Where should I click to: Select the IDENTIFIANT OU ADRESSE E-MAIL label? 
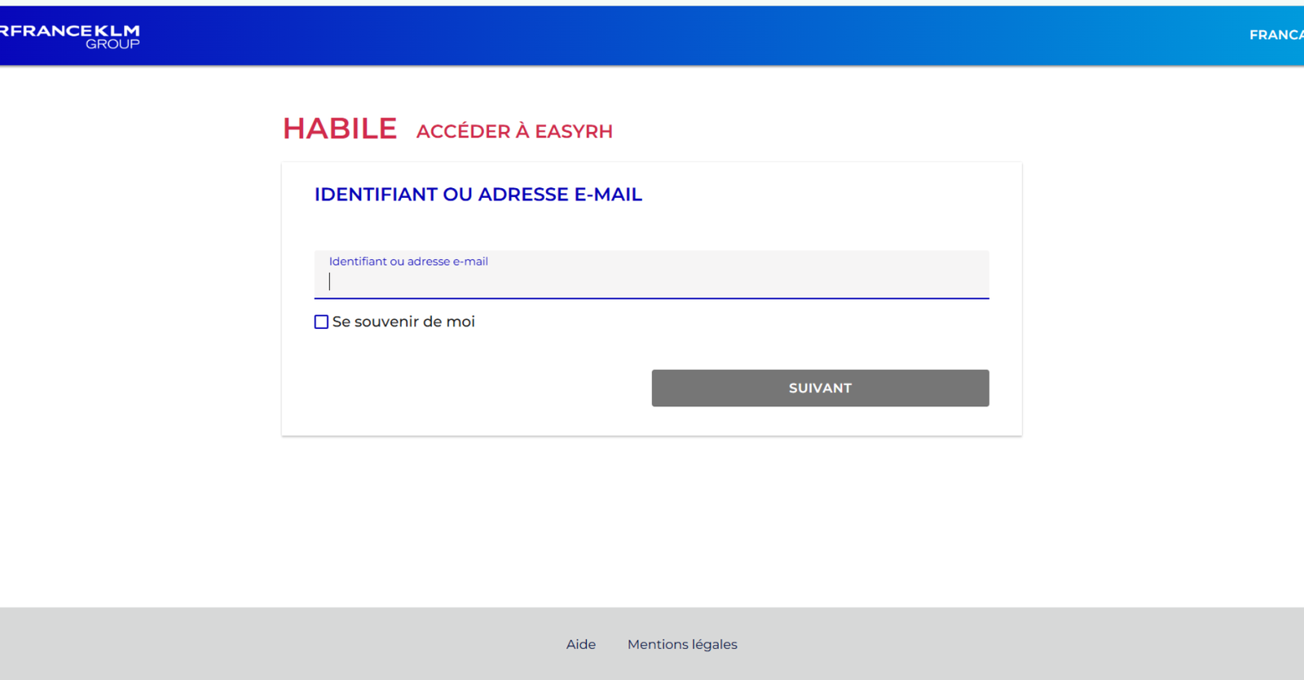pos(478,194)
